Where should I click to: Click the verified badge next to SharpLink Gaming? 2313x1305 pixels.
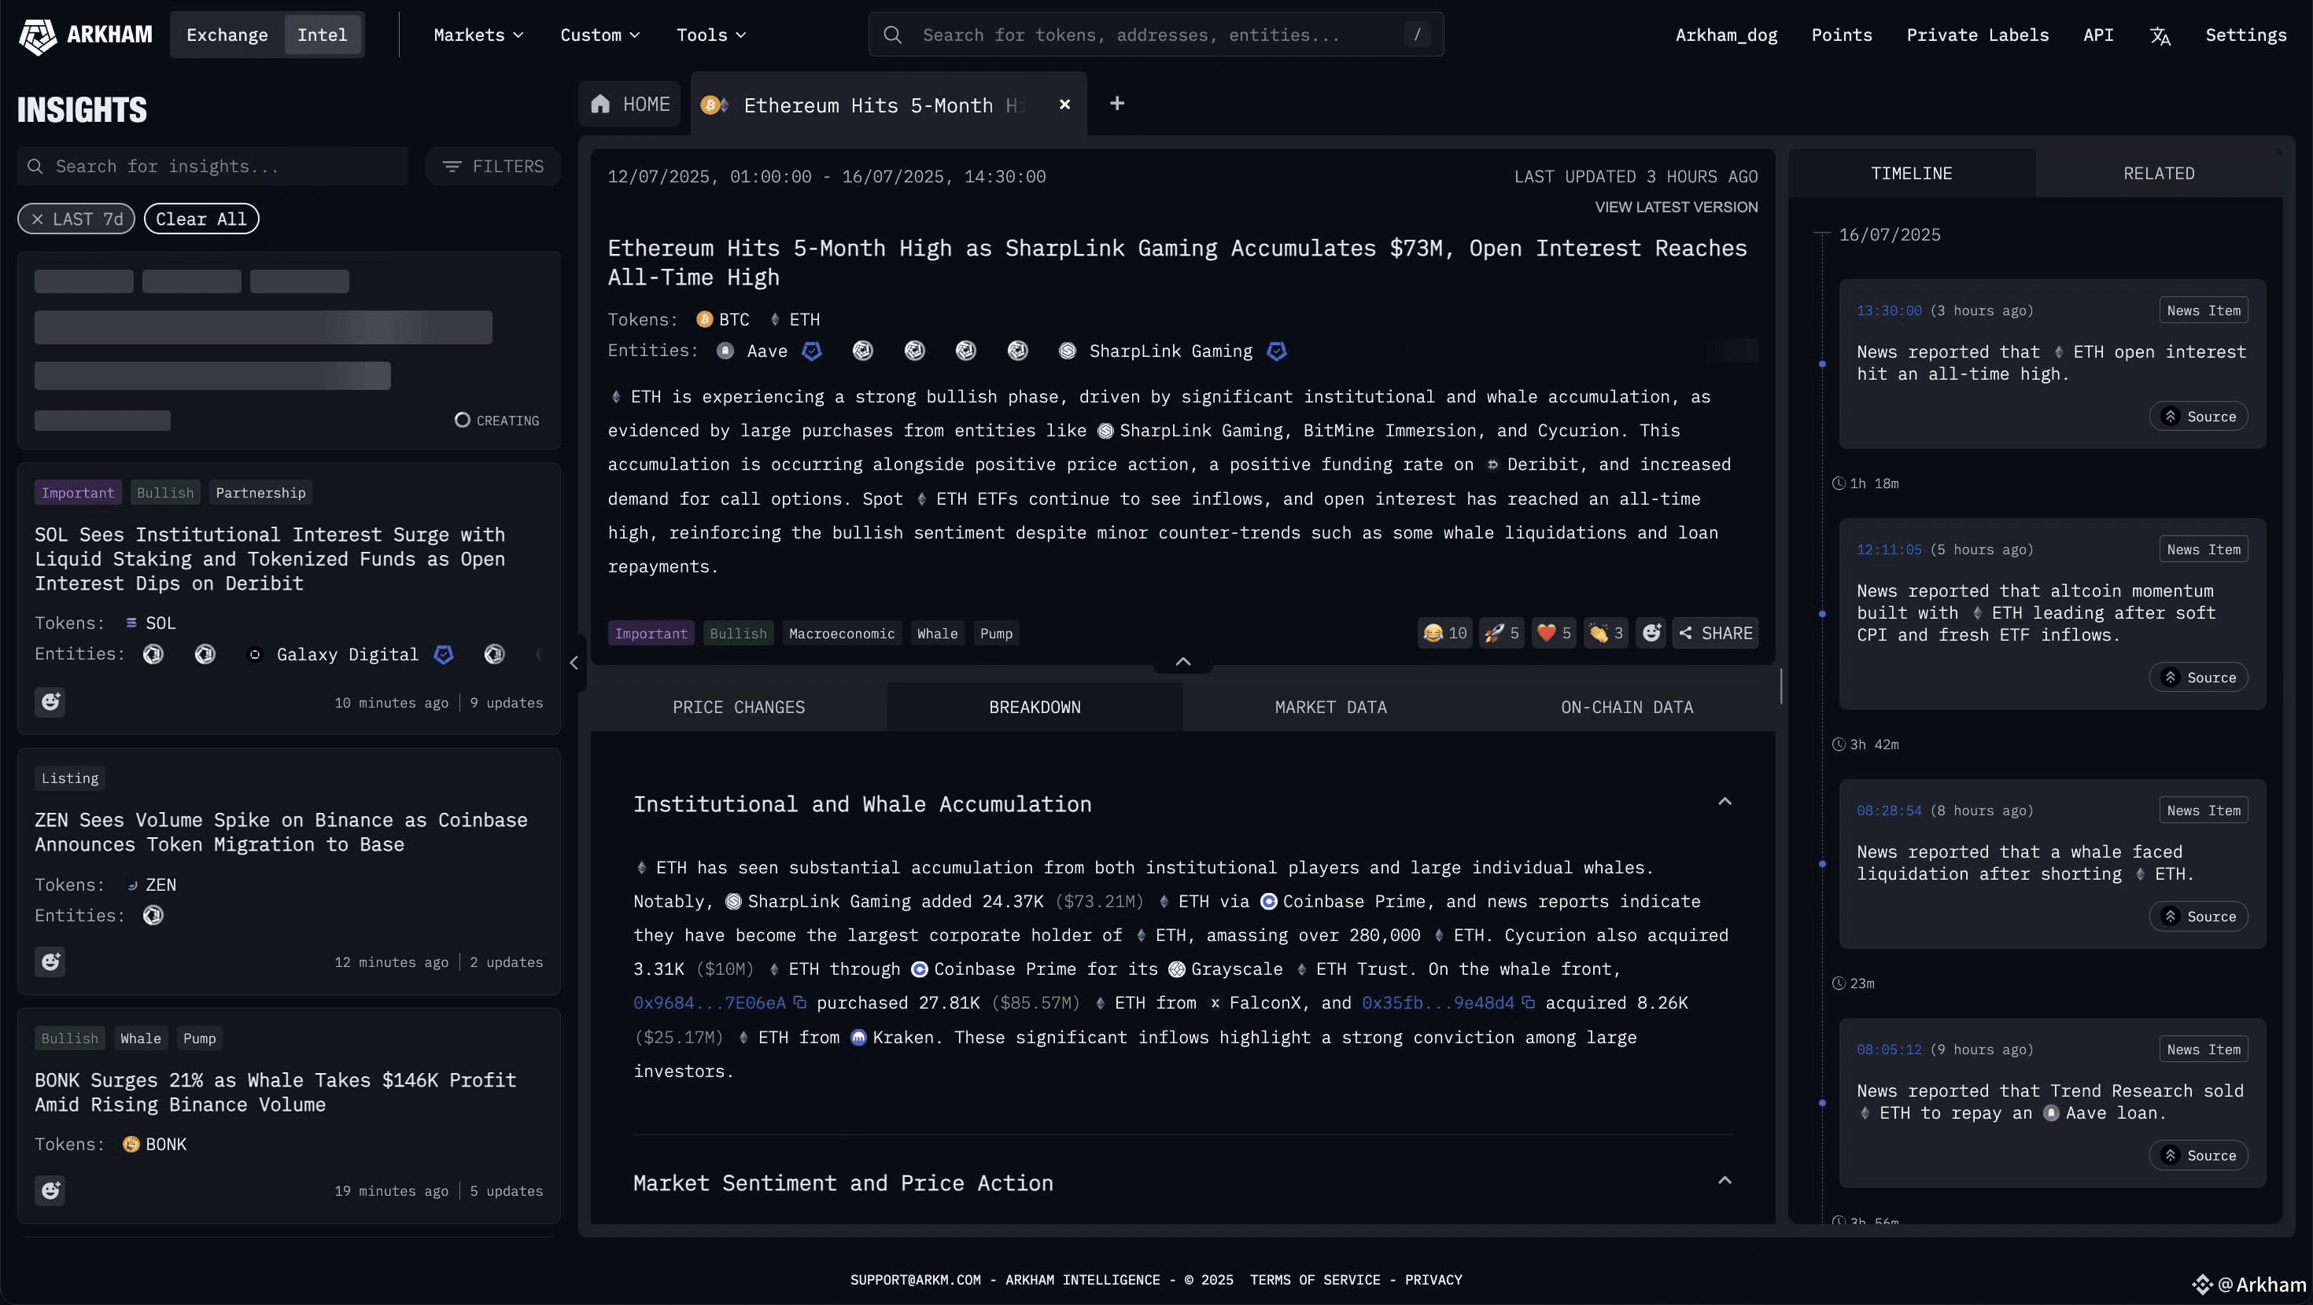(1276, 351)
